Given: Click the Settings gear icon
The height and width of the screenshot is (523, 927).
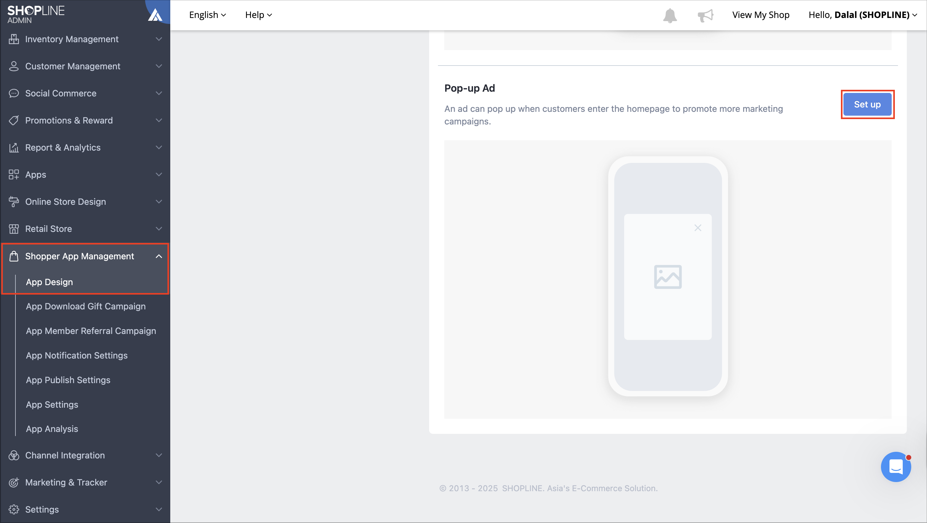Looking at the screenshot, I should tap(14, 509).
